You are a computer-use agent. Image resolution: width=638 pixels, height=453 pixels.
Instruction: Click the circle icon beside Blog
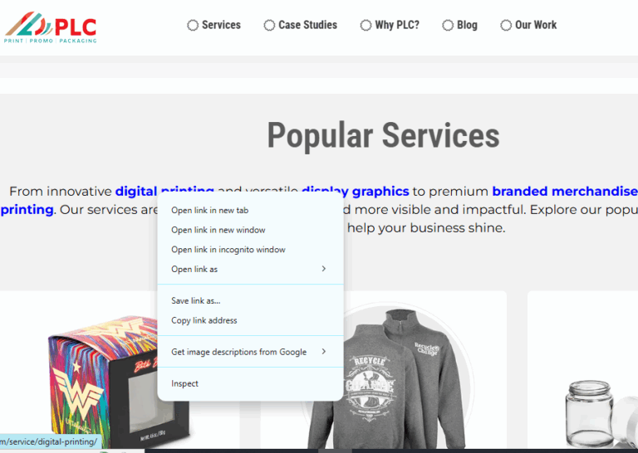point(448,25)
